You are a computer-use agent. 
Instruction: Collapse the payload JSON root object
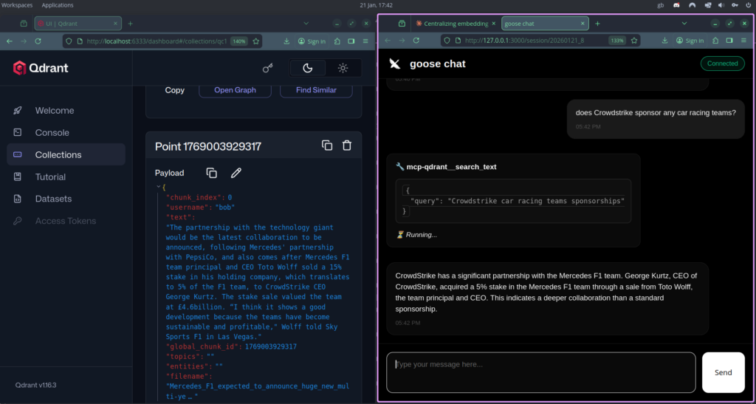(x=158, y=188)
